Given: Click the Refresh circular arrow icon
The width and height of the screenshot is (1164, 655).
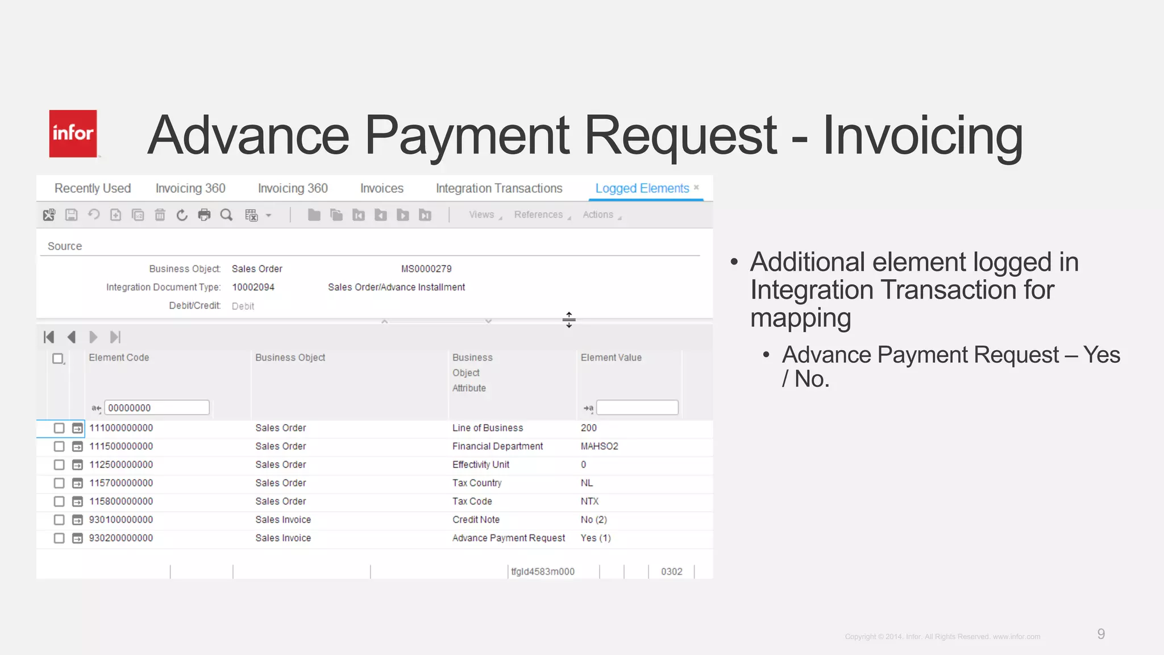Looking at the screenshot, I should pos(182,215).
